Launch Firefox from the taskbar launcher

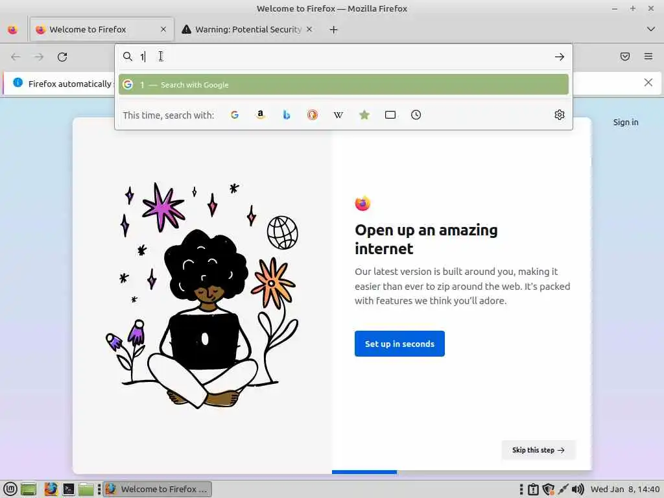(51, 489)
